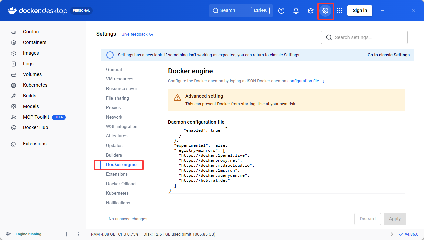Viewport: 424px width, 240px height.
Task: Click the Apply button
Action: [395, 219]
